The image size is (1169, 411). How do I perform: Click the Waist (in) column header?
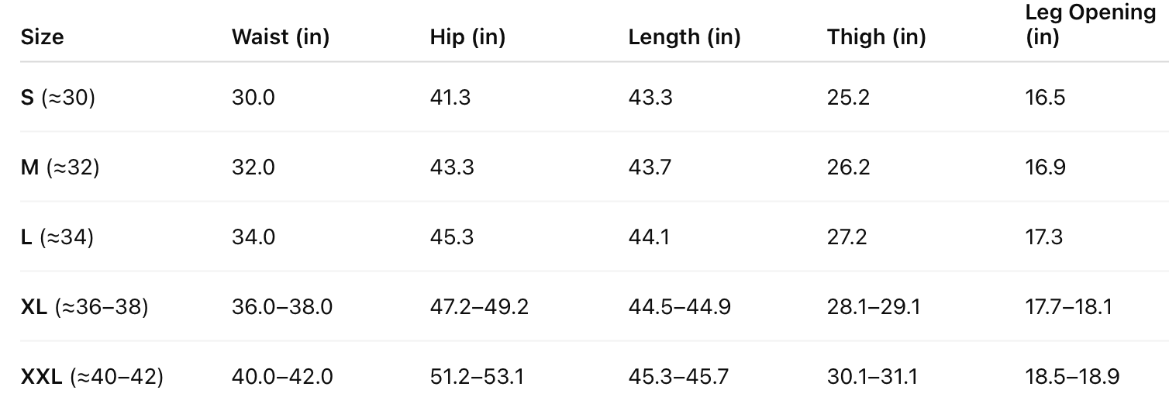[280, 36]
